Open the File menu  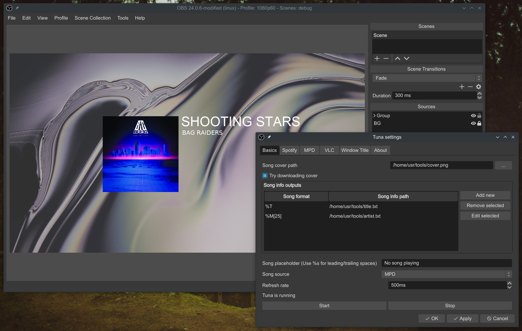(12, 18)
